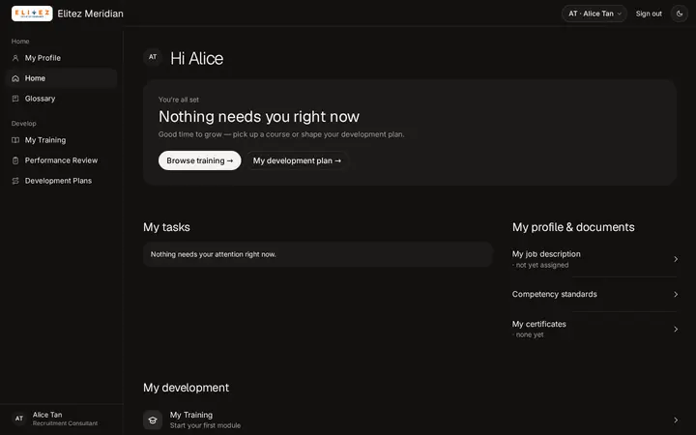696x435 pixels.
Task: Click the Elitez logo in header
Action: tap(32, 14)
